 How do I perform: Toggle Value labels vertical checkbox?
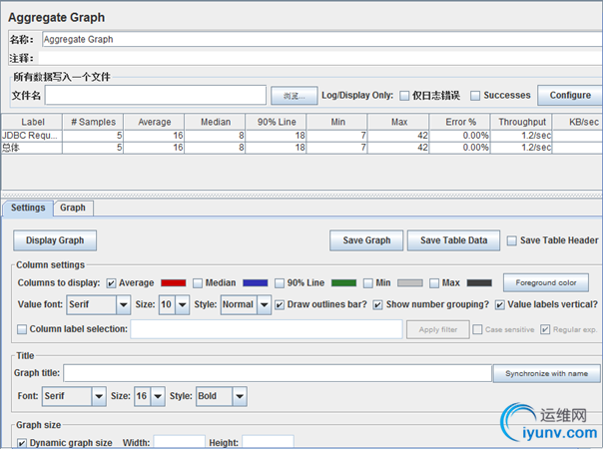coord(499,305)
